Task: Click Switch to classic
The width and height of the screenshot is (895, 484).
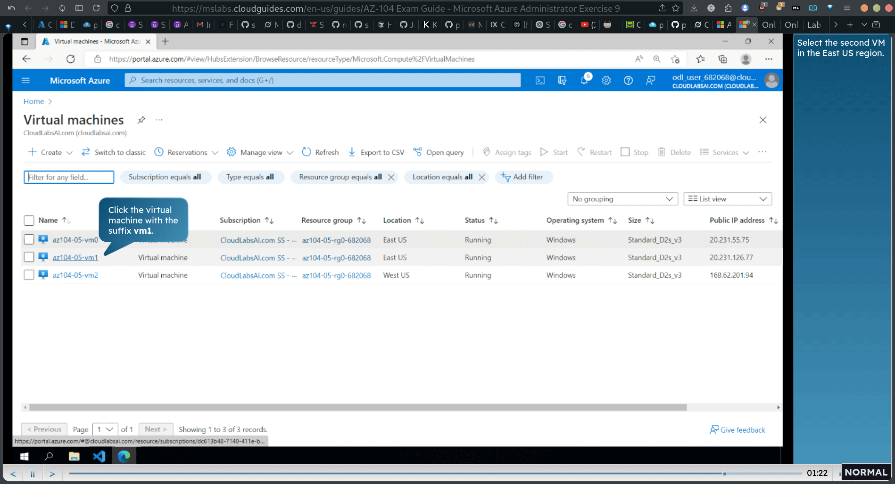Action: click(114, 152)
